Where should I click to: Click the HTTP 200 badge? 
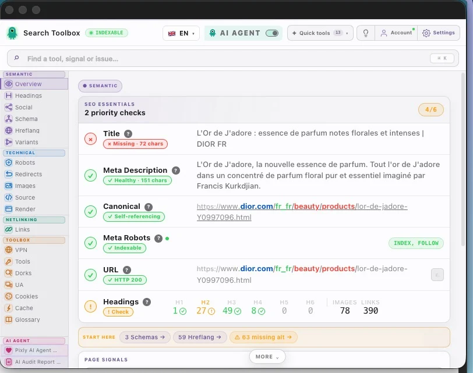(x=125, y=280)
